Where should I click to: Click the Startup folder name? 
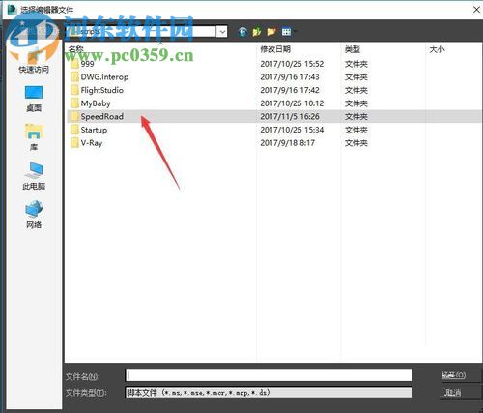coord(94,130)
